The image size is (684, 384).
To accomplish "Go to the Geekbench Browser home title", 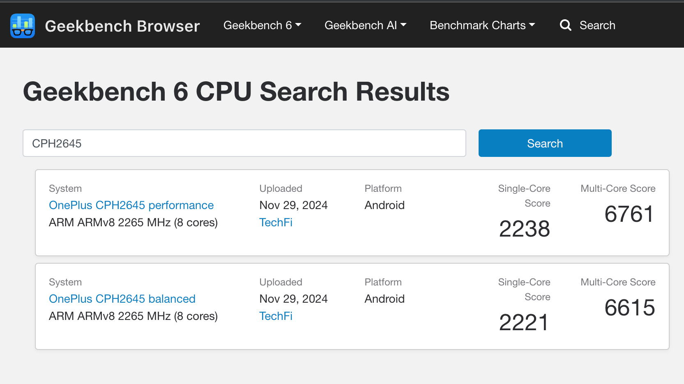I will [x=122, y=26].
